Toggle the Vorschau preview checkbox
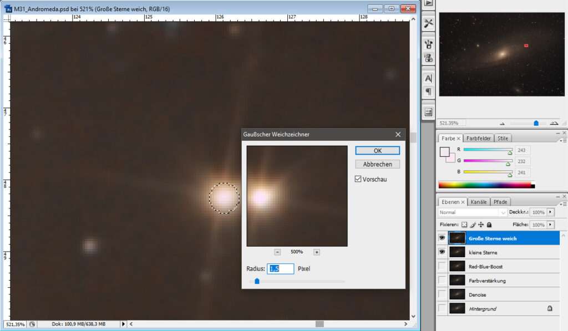The height and width of the screenshot is (331, 568). (x=358, y=179)
